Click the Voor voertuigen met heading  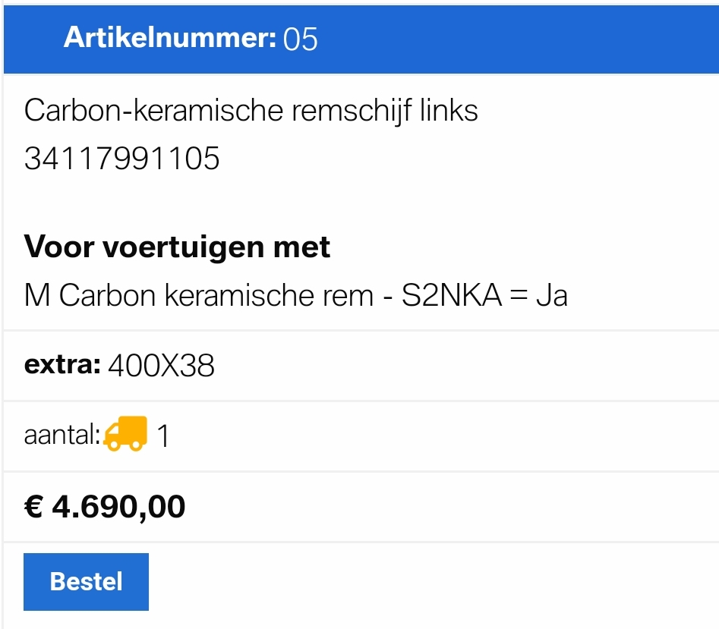[177, 247]
